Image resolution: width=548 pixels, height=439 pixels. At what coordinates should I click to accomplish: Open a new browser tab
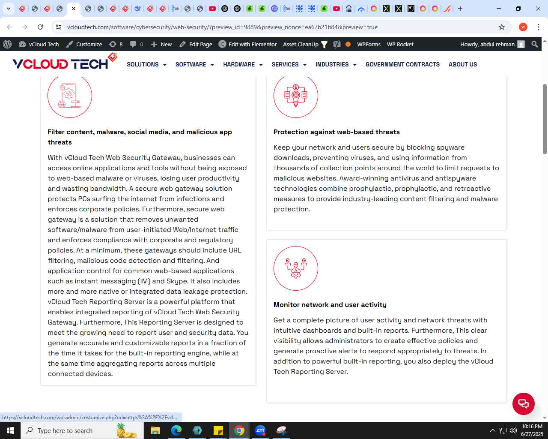pos(460,9)
